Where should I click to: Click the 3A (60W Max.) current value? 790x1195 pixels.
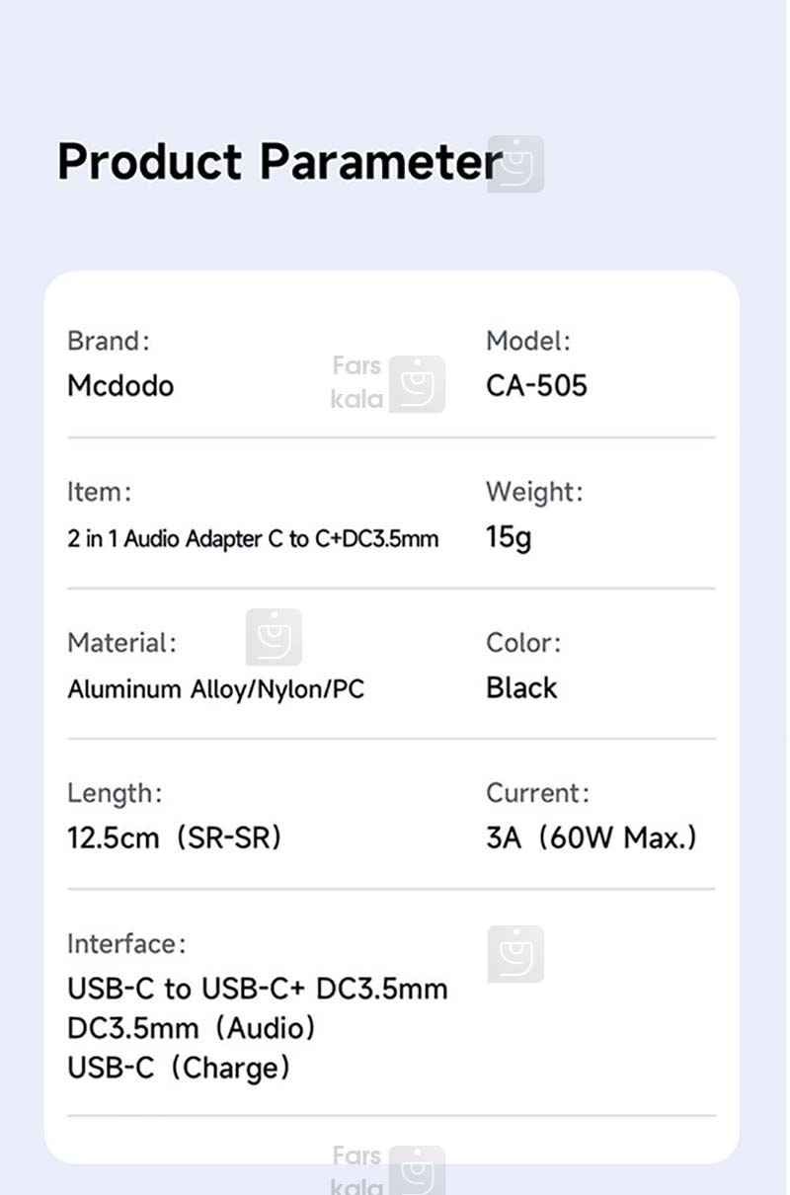pyautogui.click(x=592, y=837)
